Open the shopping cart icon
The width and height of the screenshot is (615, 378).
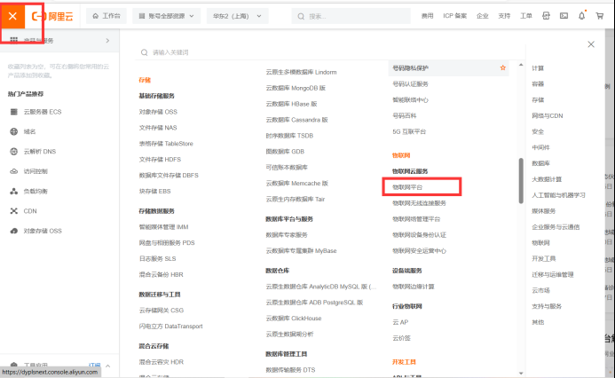(600, 16)
